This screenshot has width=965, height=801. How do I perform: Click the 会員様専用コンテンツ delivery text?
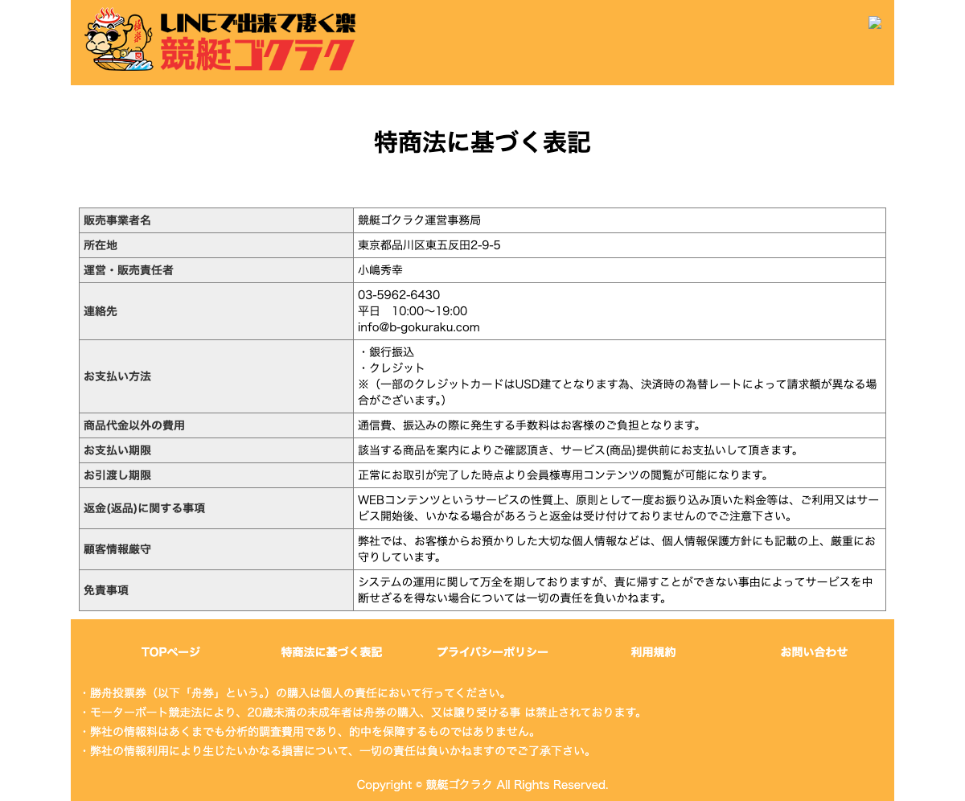click(564, 475)
